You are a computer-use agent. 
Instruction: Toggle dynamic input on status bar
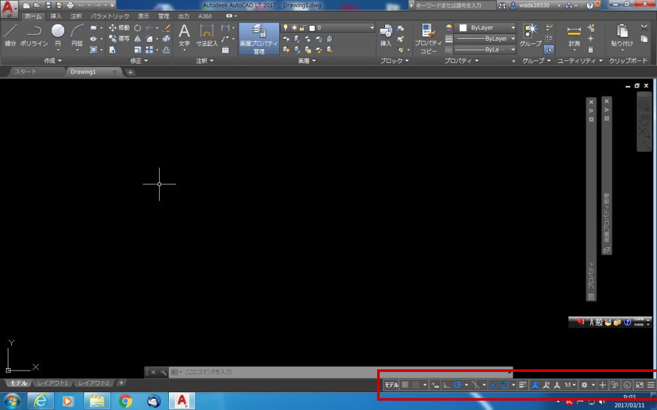coord(436,385)
